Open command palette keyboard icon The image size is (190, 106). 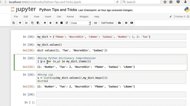pyautogui.click(x=96, y=23)
